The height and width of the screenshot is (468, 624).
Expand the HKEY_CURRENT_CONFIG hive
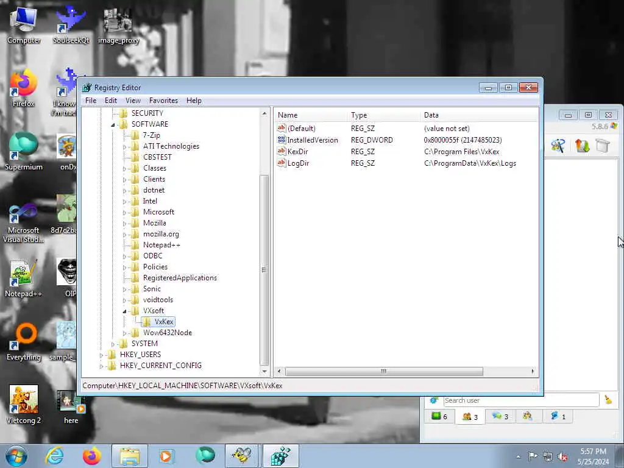[x=101, y=366]
